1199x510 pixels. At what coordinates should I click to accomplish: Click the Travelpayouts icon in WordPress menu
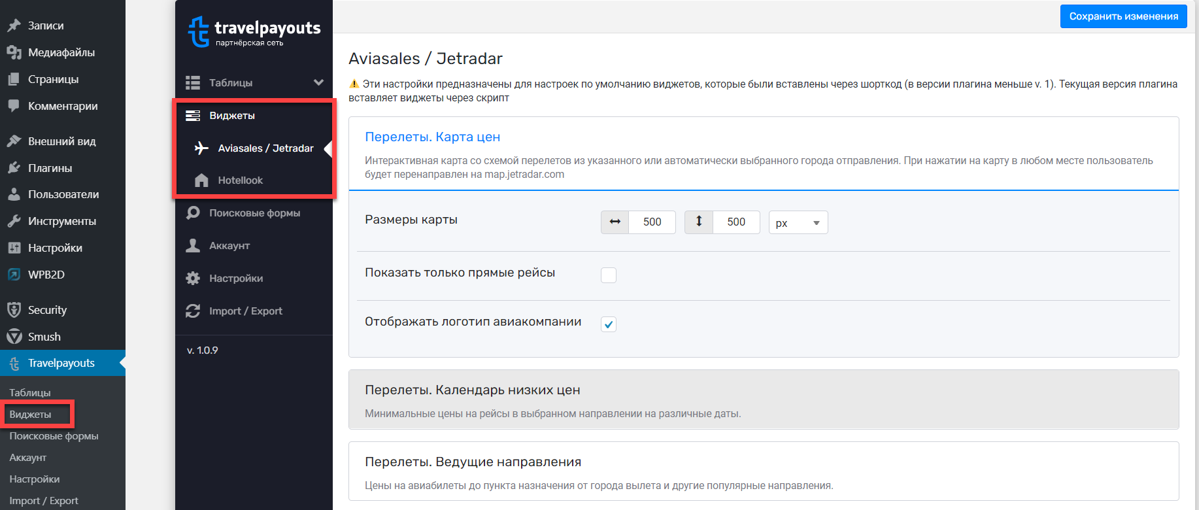pyautogui.click(x=14, y=363)
